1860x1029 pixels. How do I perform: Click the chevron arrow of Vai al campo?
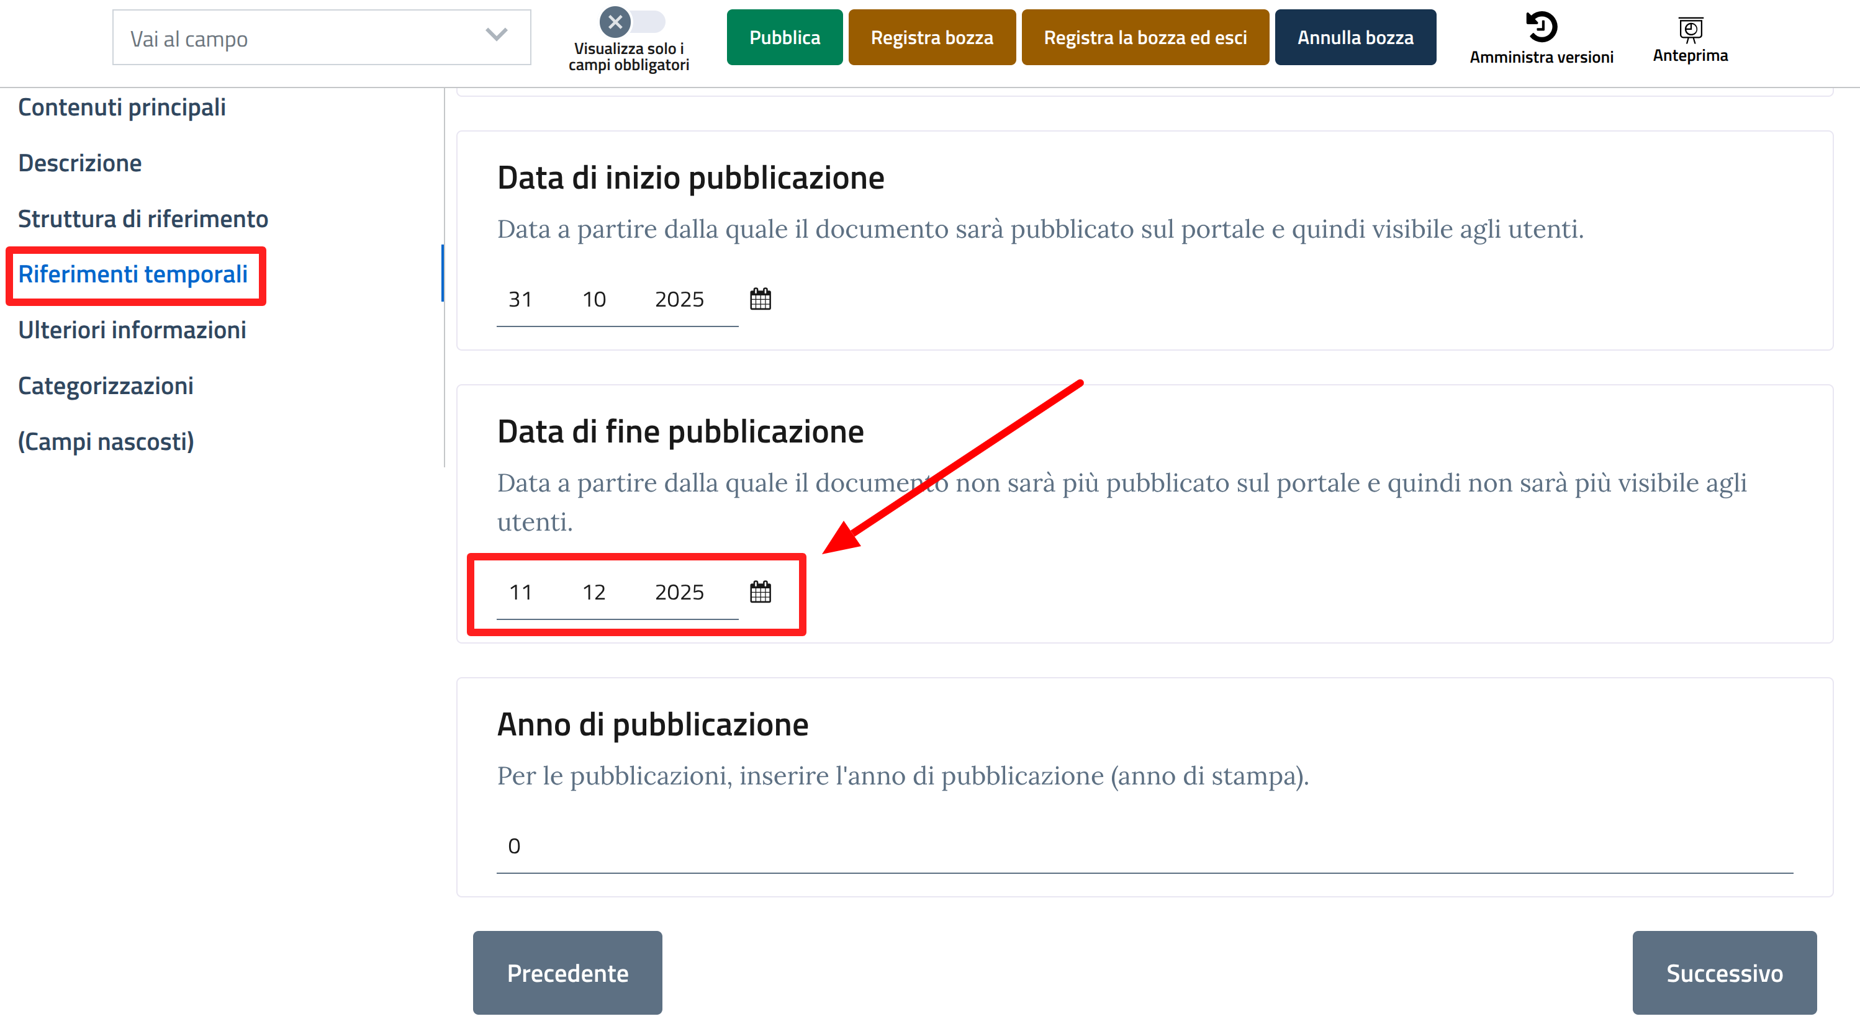(x=496, y=34)
